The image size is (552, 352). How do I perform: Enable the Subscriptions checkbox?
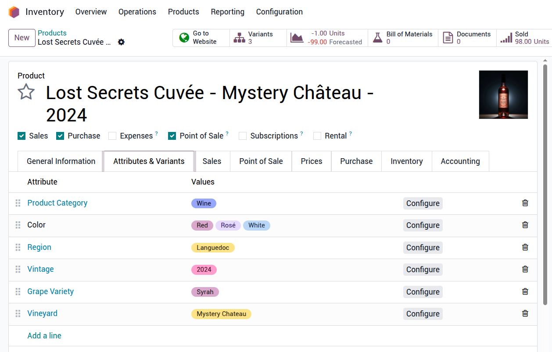pyautogui.click(x=243, y=136)
